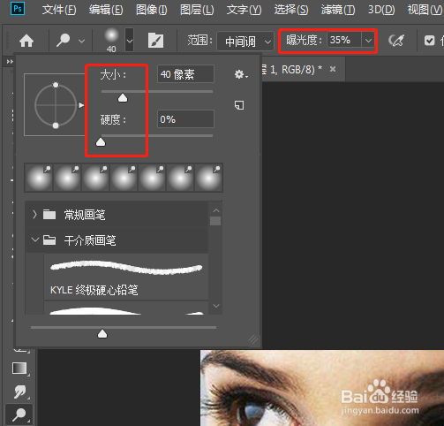Select the sixth recent brush thumbnail
The width and height of the screenshot is (444, 426).
[x=180, y=178]
